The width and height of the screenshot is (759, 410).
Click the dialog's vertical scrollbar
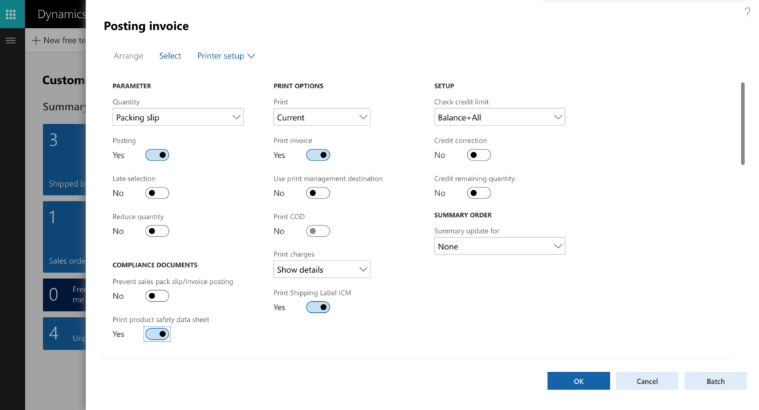pos(742,124)
